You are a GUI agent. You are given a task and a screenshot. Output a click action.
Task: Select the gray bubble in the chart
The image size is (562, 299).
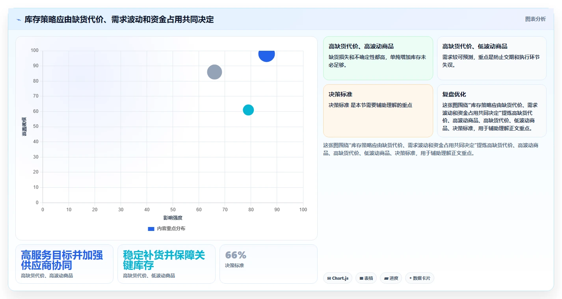214,72
